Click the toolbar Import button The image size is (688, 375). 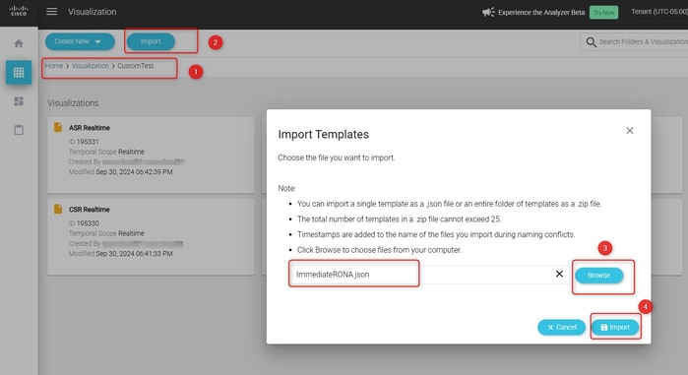[151, 41]
